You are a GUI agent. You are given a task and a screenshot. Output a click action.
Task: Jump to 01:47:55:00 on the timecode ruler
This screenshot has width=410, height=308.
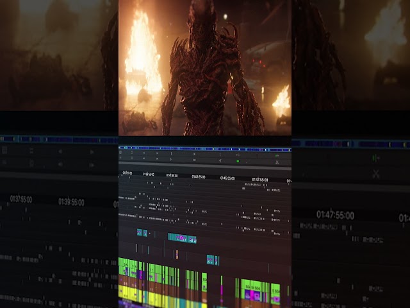click(259, 180)
